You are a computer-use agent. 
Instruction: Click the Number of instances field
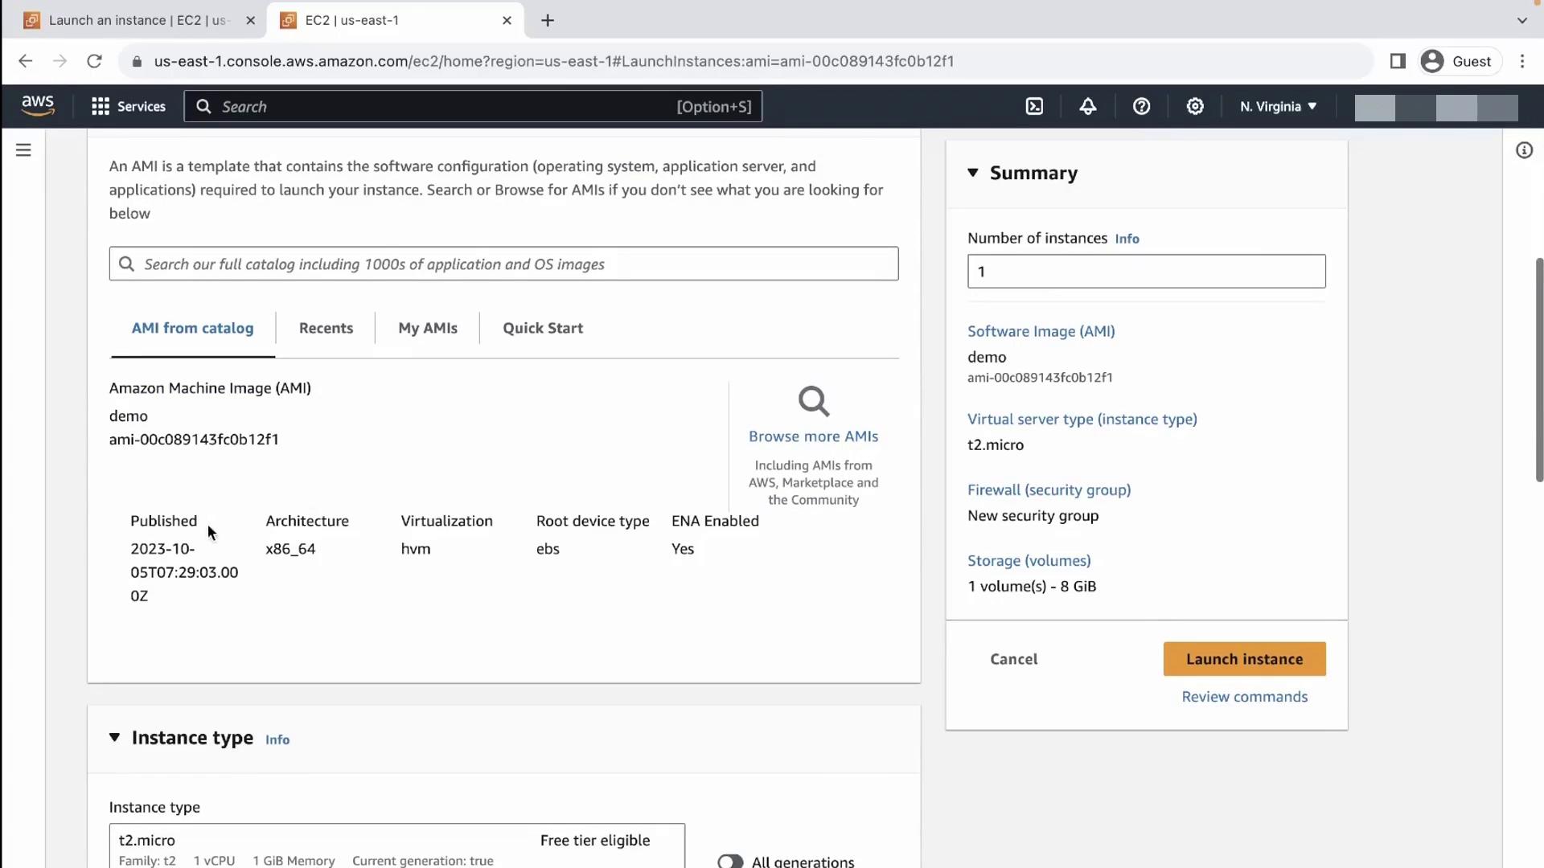click(1146, 272)
